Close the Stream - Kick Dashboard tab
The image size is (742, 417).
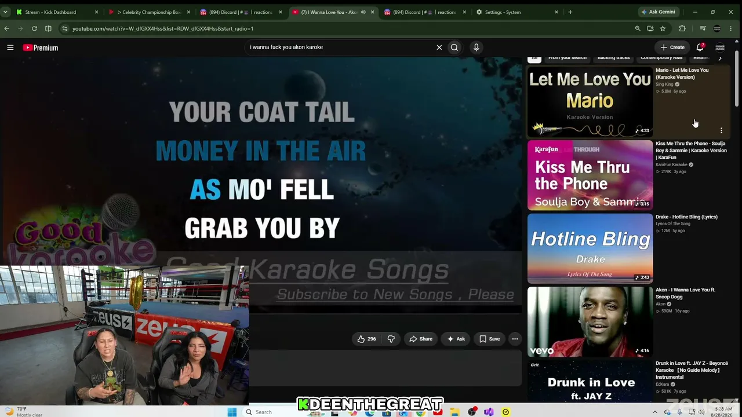(x=96, y=12)
